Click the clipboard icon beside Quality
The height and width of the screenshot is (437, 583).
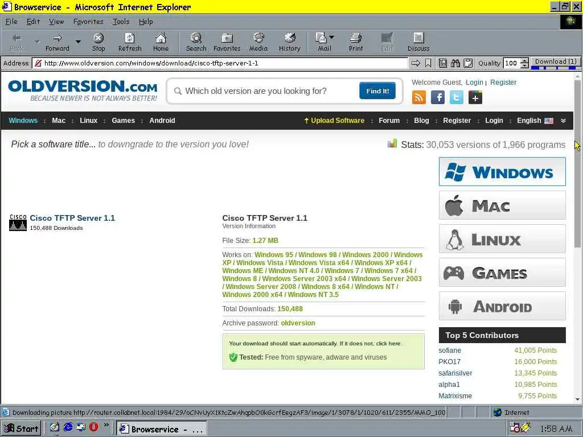[x=468, y=63]
